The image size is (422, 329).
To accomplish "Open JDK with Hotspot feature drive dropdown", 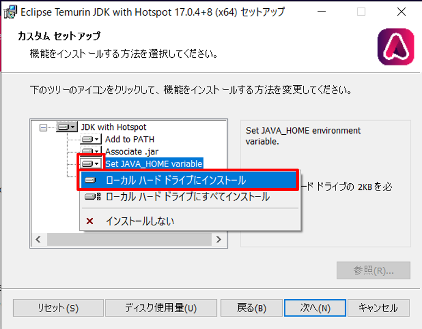I will coord(67,127).
